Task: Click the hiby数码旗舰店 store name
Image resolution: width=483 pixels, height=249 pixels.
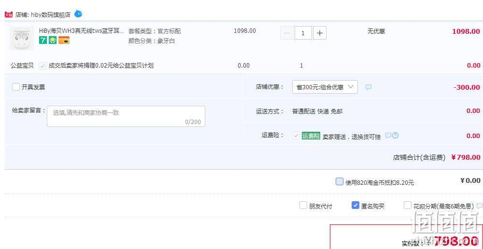Action: (x=51, y=14)
